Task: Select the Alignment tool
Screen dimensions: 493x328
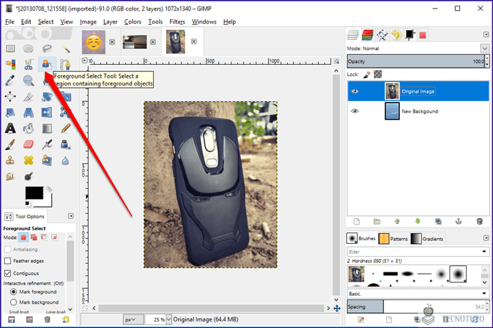Action: coord(11,97)
